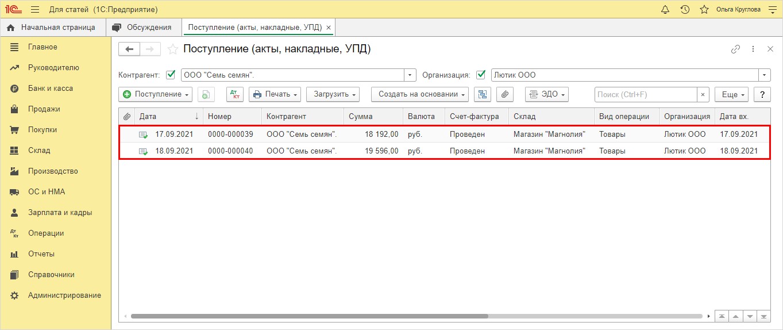Toggle the Контрагент filter checkbox

(170, 75)
